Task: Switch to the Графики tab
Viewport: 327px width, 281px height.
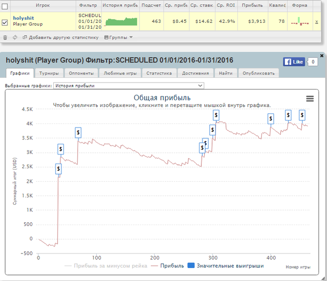Action: (x=20, y=73)
